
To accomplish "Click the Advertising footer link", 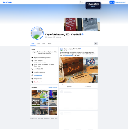I will point(40,118).
